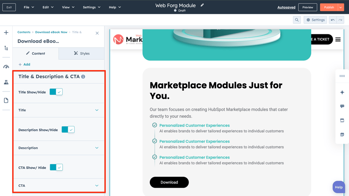Toggle the Description Show/Hide switch
The width and height of the screenshot is (349, 196).
[68, 130]
